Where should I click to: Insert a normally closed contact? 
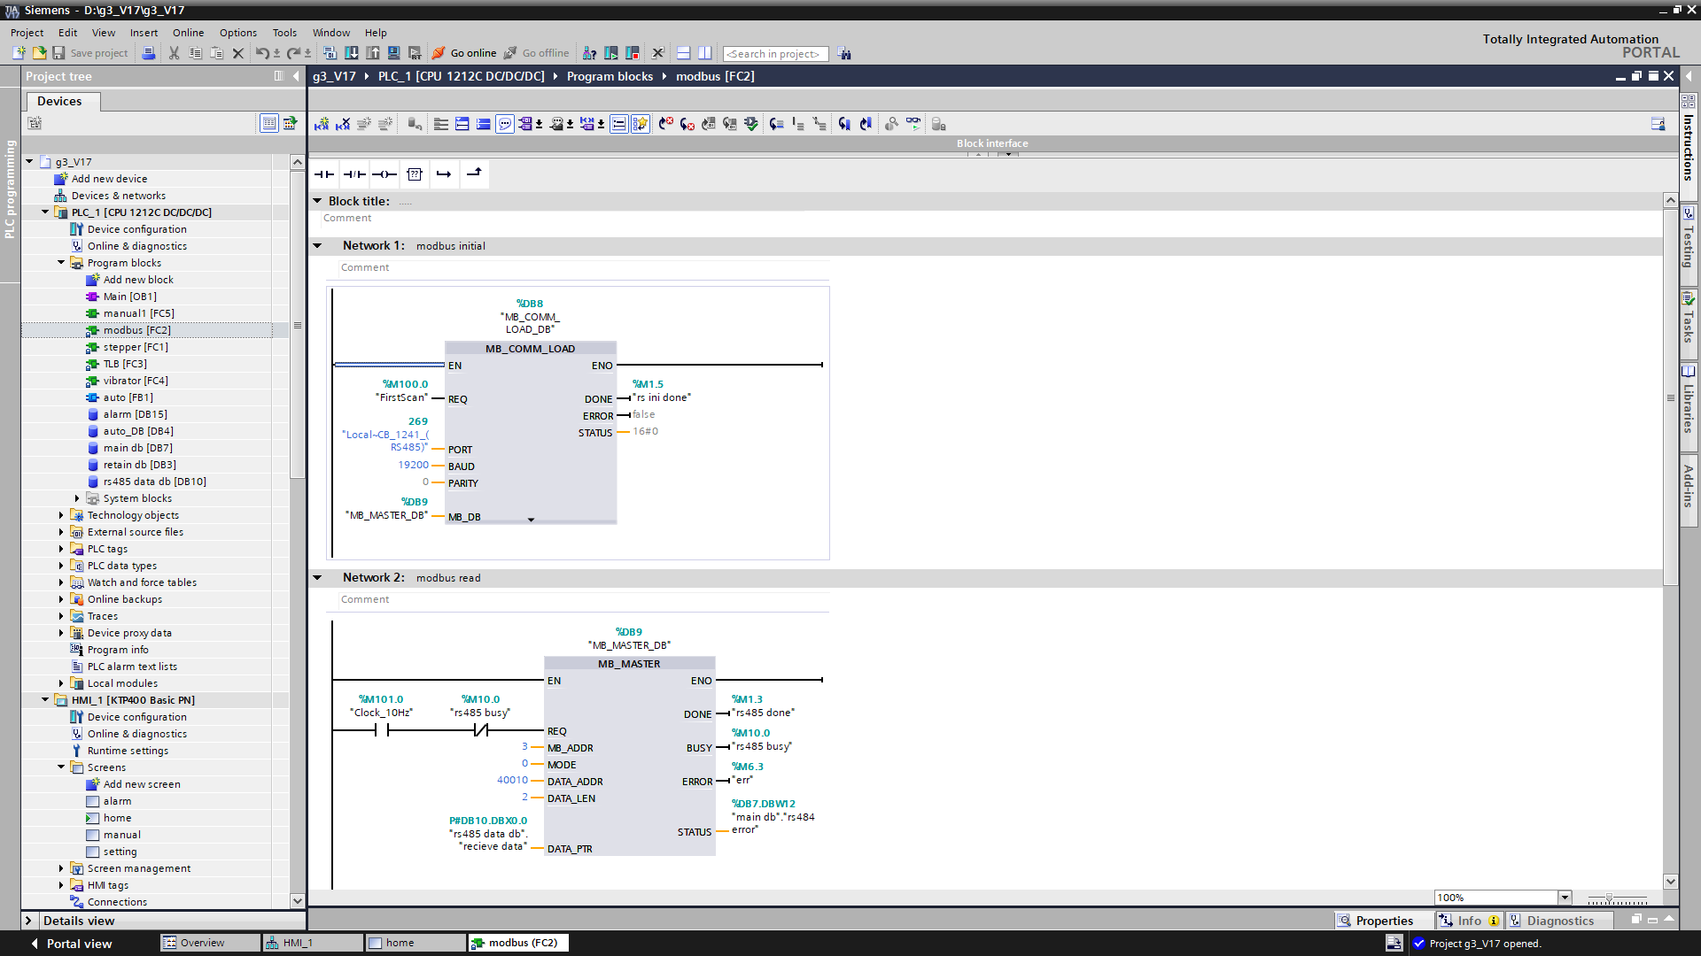tap(354, 174)
